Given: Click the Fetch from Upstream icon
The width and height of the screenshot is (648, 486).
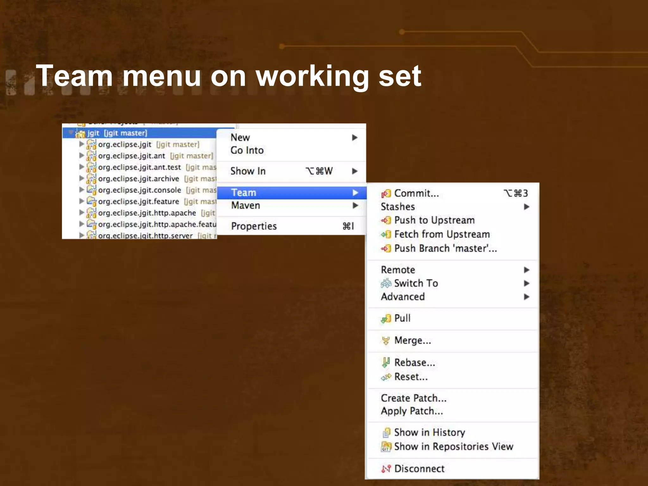Looking at the screenshot, I should tap(386, 234).
